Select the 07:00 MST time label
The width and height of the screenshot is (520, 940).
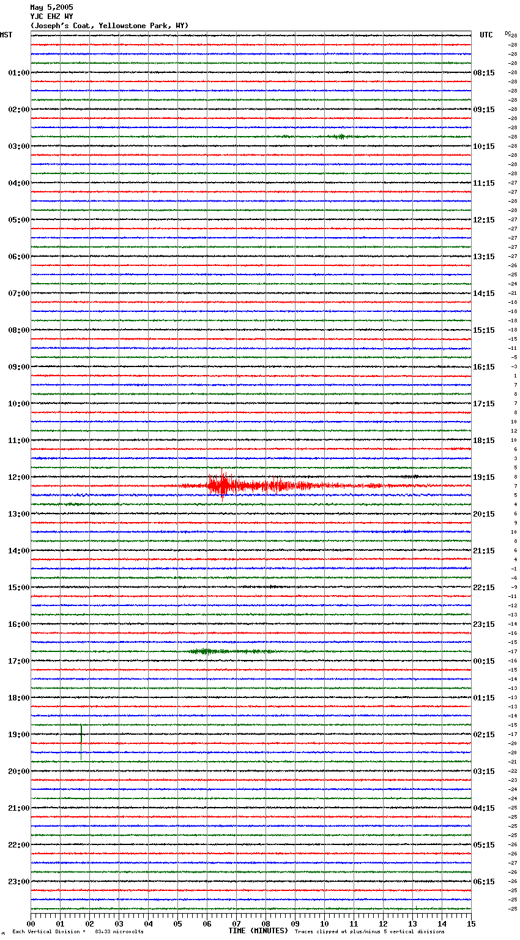[19, 294]
